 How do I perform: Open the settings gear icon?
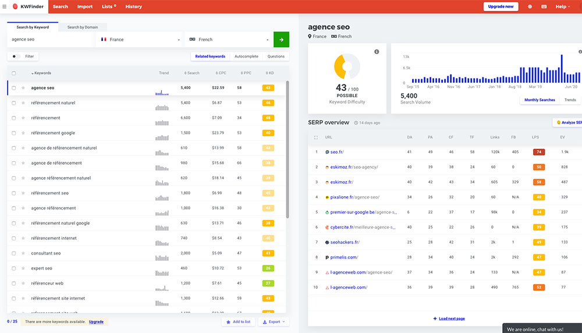point(530,6)
